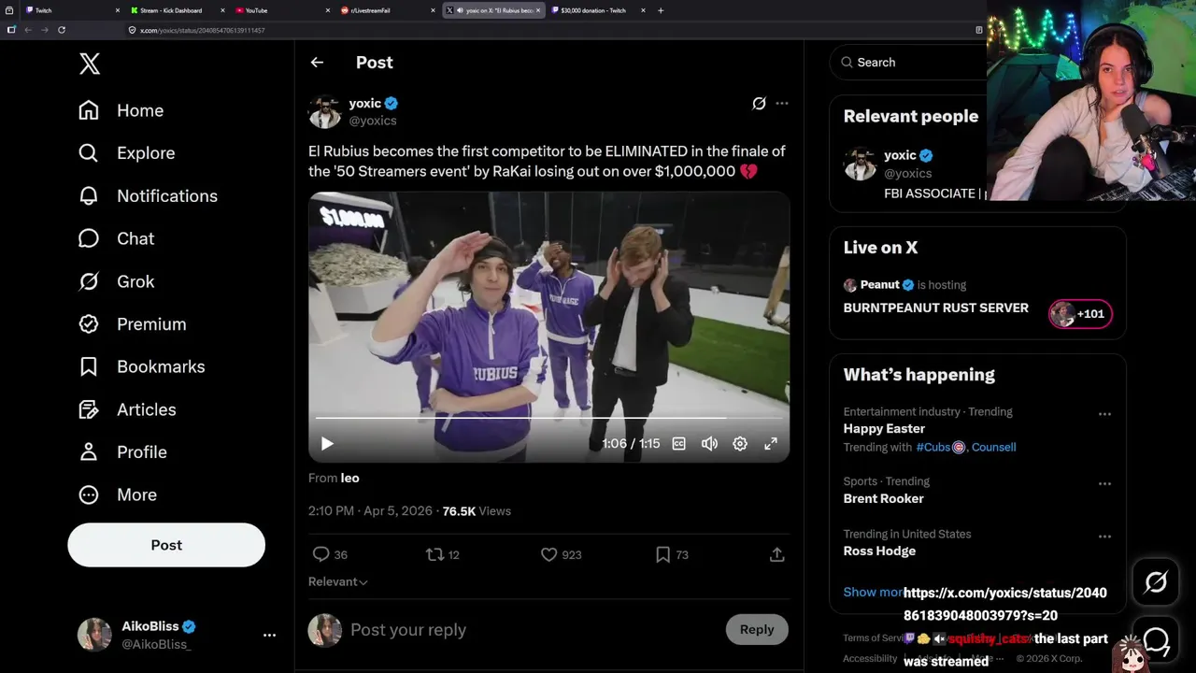
Task: Seek on the video progress bar
Action: coord(549,418)
